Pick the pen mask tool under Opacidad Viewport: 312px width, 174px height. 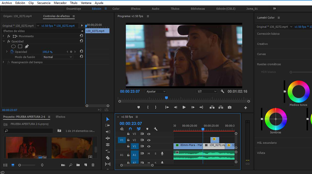(x=27, y=46)
